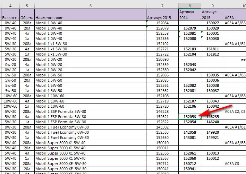Select cell with value 150011

(x=162, y=148)
